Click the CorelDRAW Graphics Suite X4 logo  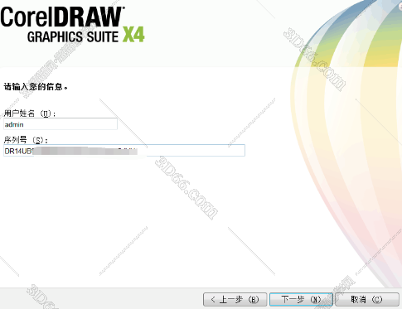click(x=72, y=24)
